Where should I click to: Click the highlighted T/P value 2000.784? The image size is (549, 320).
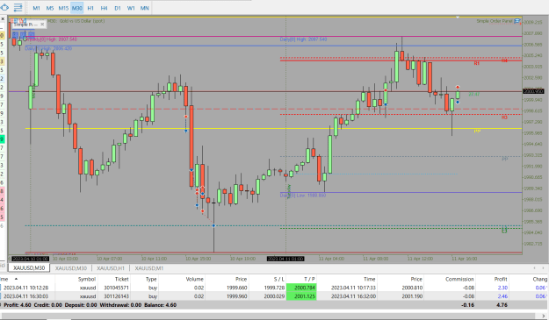301,288
